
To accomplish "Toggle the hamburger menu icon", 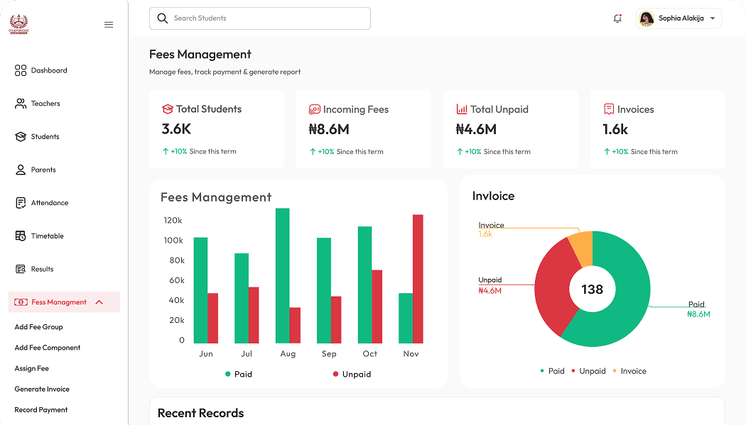I will pyautogui.click(x=109, y=24).
